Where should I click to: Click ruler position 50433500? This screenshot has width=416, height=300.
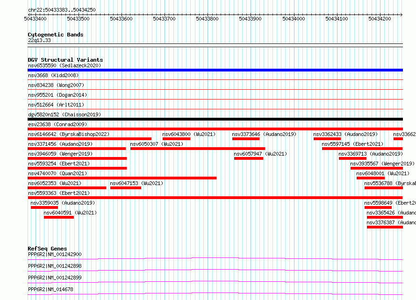point(78,19)
